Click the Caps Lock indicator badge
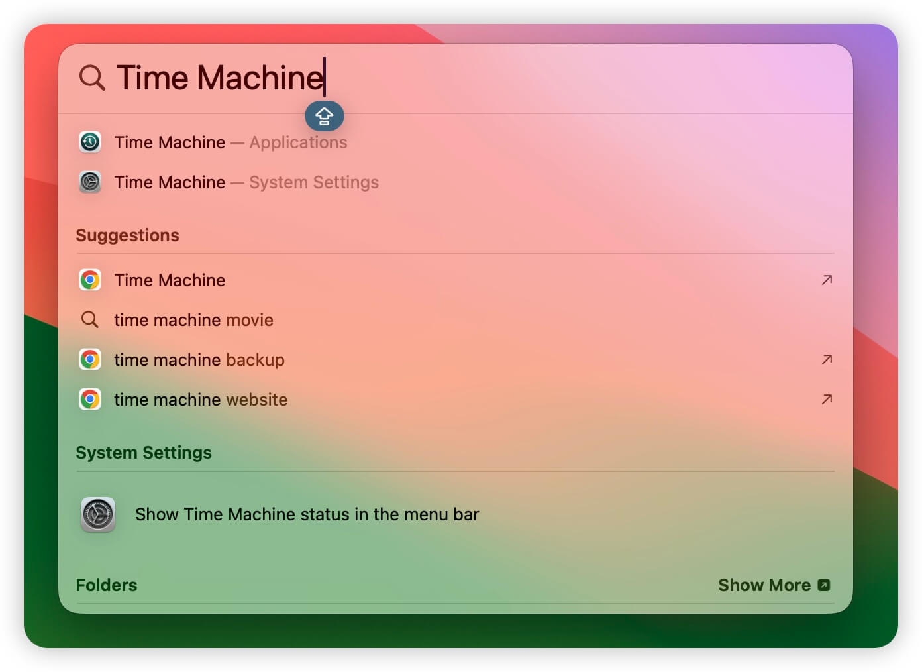This screenshot has height=672, width=922. (x=324, y=116)
